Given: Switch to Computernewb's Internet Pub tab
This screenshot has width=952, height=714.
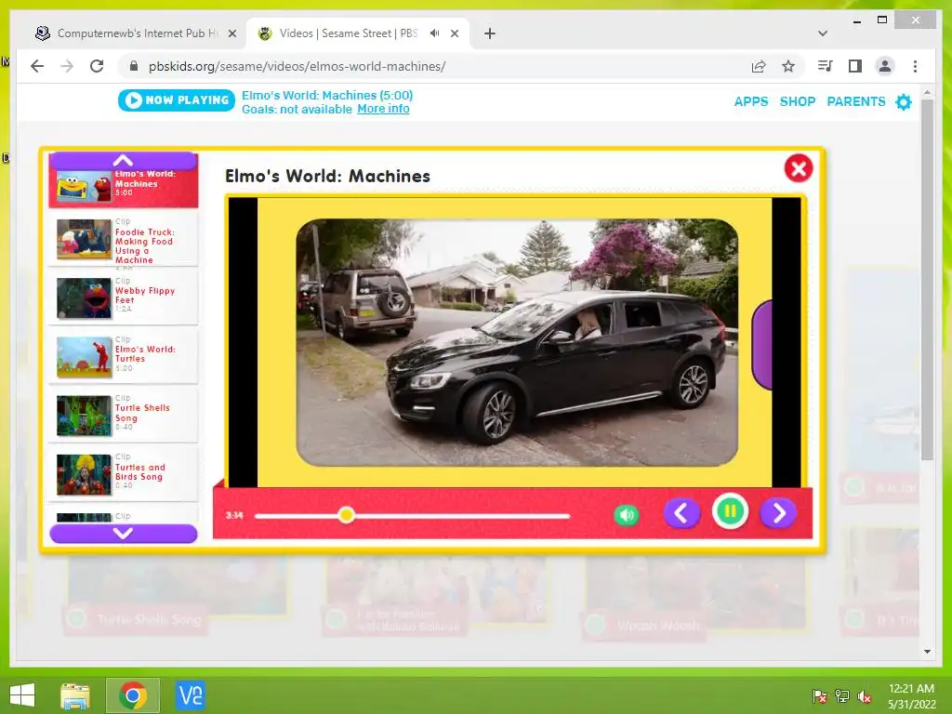Looking at the screenshot, I should (137, 33).
